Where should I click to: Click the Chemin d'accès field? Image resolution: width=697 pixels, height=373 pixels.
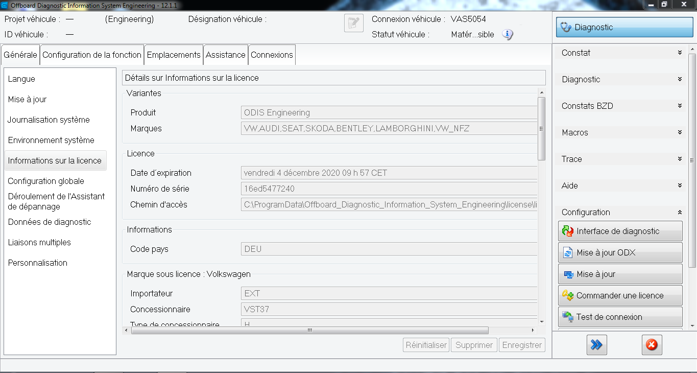(389, 204)
